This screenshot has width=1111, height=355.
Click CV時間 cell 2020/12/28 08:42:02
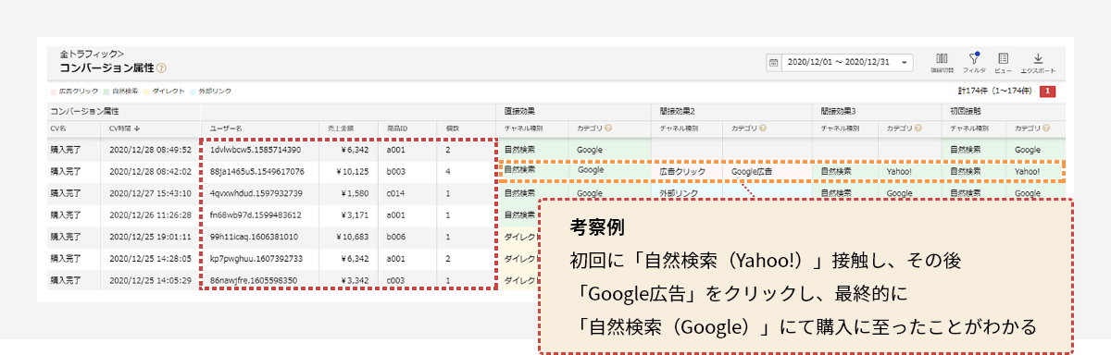[x=150, y=171]
